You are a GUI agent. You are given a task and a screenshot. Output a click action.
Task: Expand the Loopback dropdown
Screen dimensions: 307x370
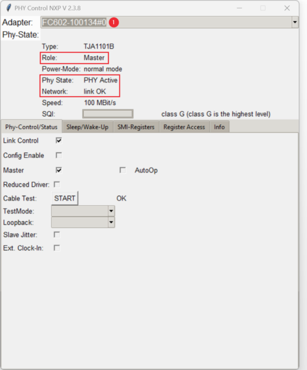(111, 222)
